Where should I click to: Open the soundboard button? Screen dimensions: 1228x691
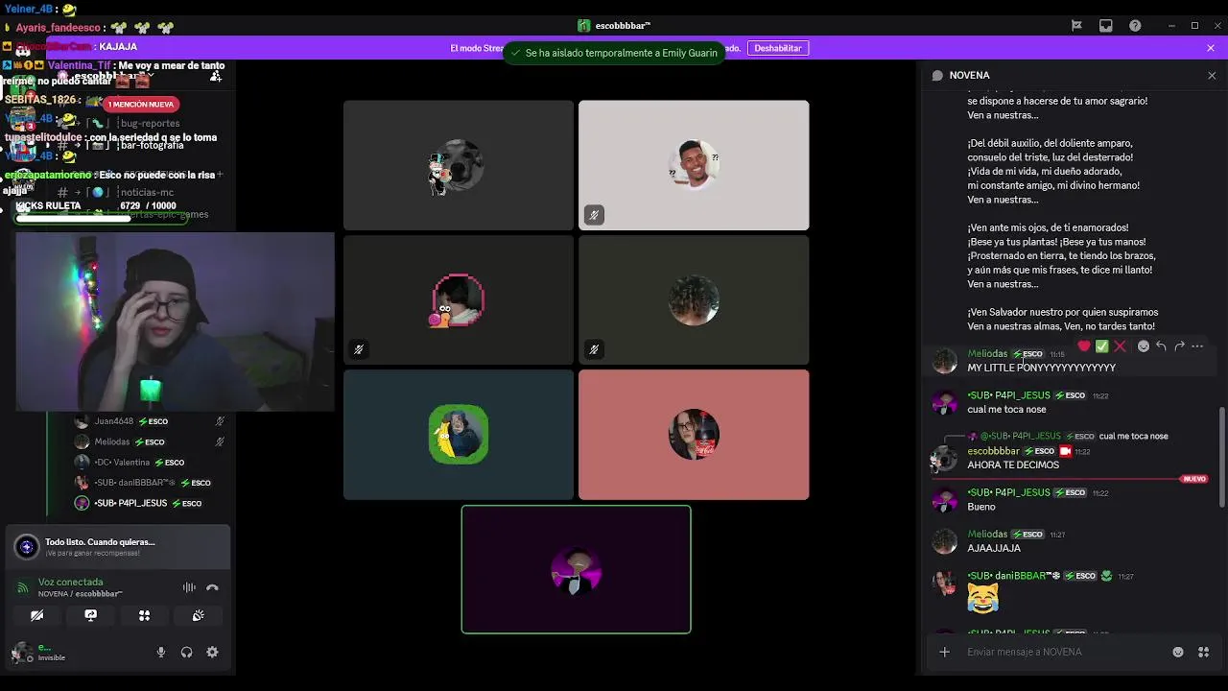(x=198, y=615)
